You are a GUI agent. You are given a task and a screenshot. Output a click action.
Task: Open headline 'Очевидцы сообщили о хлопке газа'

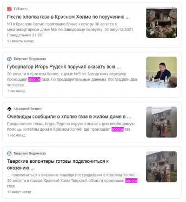69,117
